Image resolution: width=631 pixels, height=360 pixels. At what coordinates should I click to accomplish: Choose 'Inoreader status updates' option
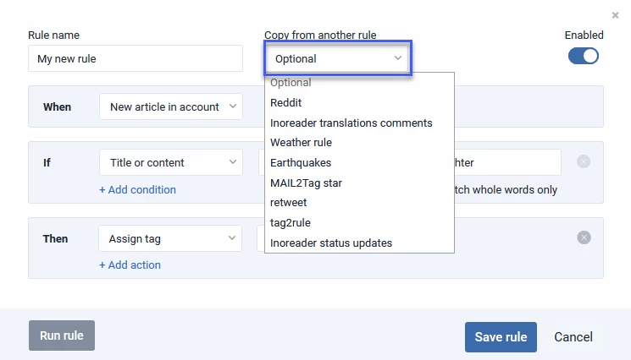pyautogui.click(x=331, y=243)
